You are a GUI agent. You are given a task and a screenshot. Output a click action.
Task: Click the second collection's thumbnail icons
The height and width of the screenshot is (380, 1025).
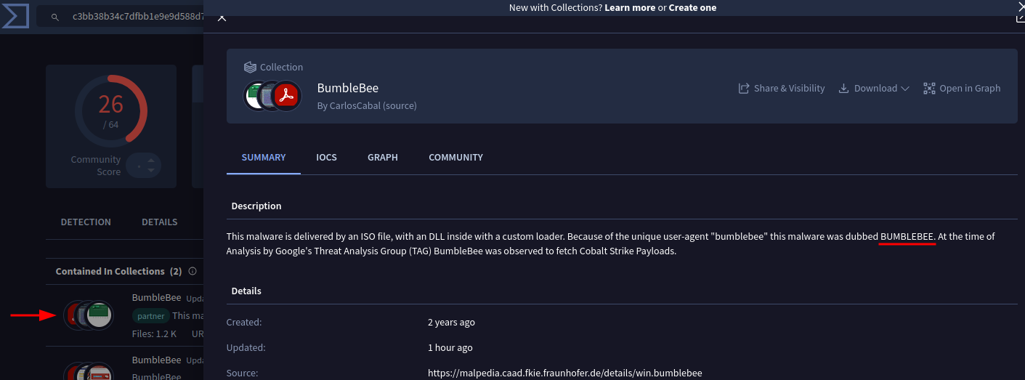pyautogui.click(x=88, y=371)
